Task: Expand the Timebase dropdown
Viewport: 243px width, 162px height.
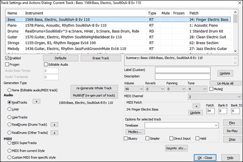Action: pyautogui.click(x=182, y=126)
